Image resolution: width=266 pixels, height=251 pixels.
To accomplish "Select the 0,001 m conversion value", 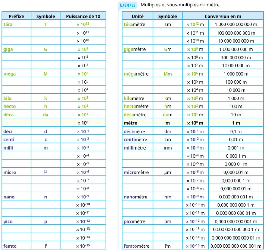I will pyautogui.click(x=236, y=148).
